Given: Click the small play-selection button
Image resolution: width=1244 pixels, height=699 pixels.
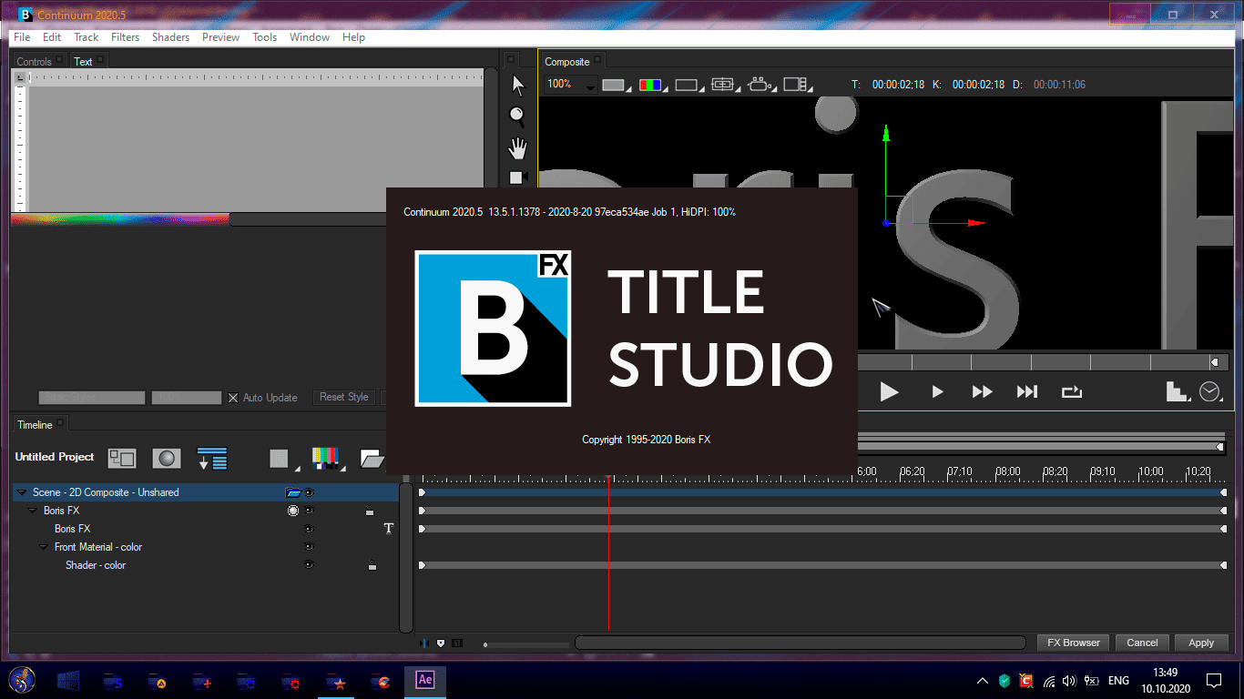Looking at the screenshot, I should [936, 391].
